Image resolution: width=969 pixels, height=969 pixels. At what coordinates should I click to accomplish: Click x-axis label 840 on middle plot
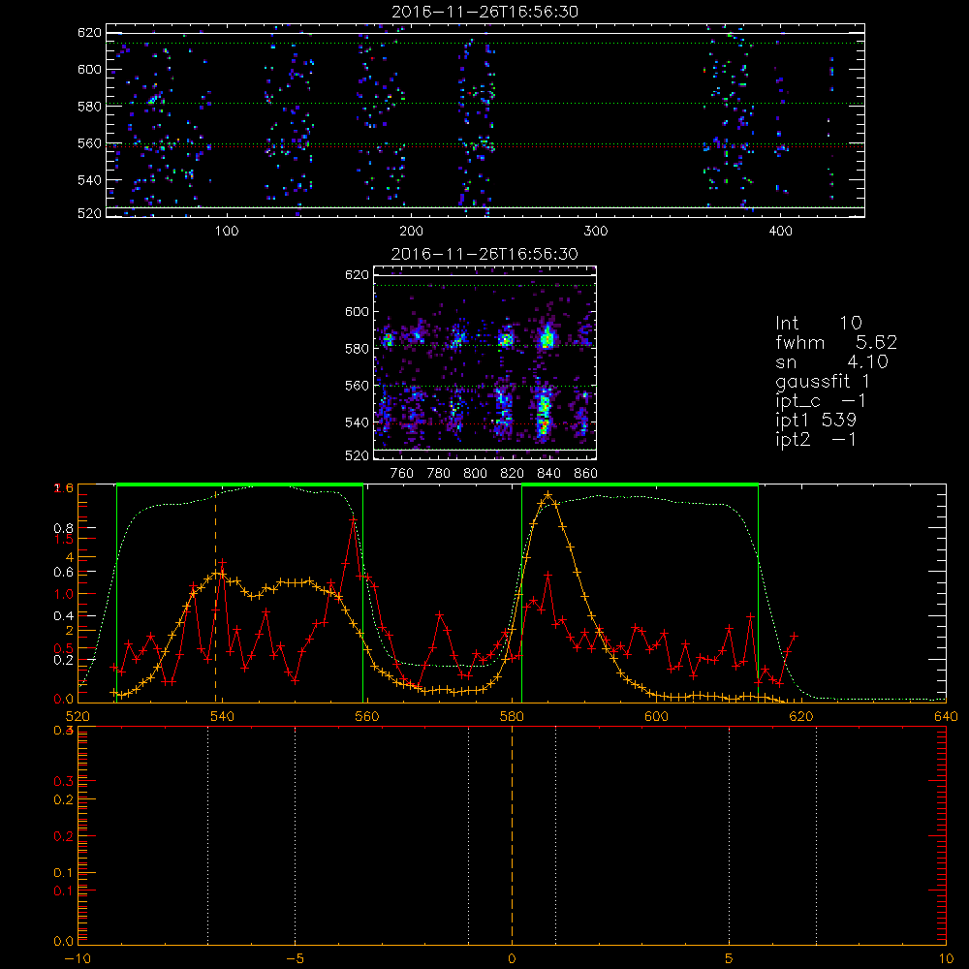coord(548,474)
